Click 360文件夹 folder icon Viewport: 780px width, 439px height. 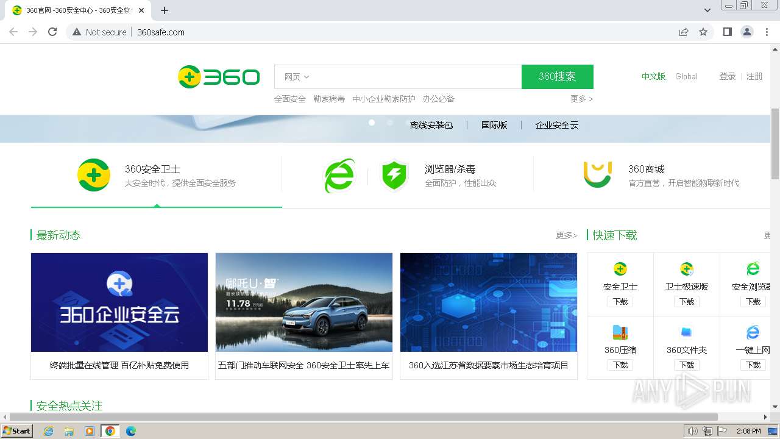[x=687, y=332]
